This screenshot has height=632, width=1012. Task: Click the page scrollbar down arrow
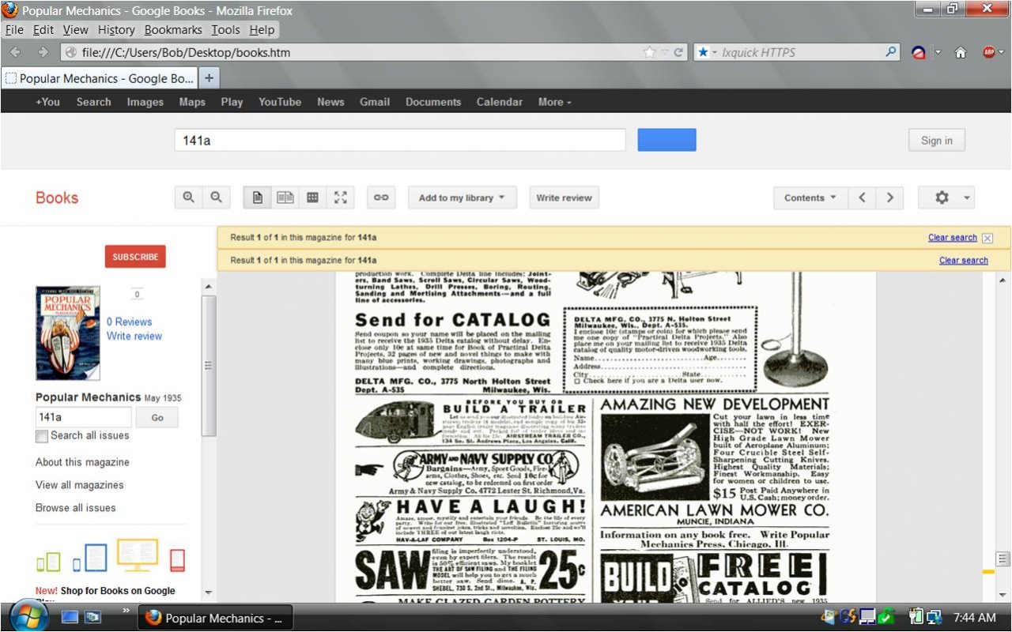tap(1003, 594)
